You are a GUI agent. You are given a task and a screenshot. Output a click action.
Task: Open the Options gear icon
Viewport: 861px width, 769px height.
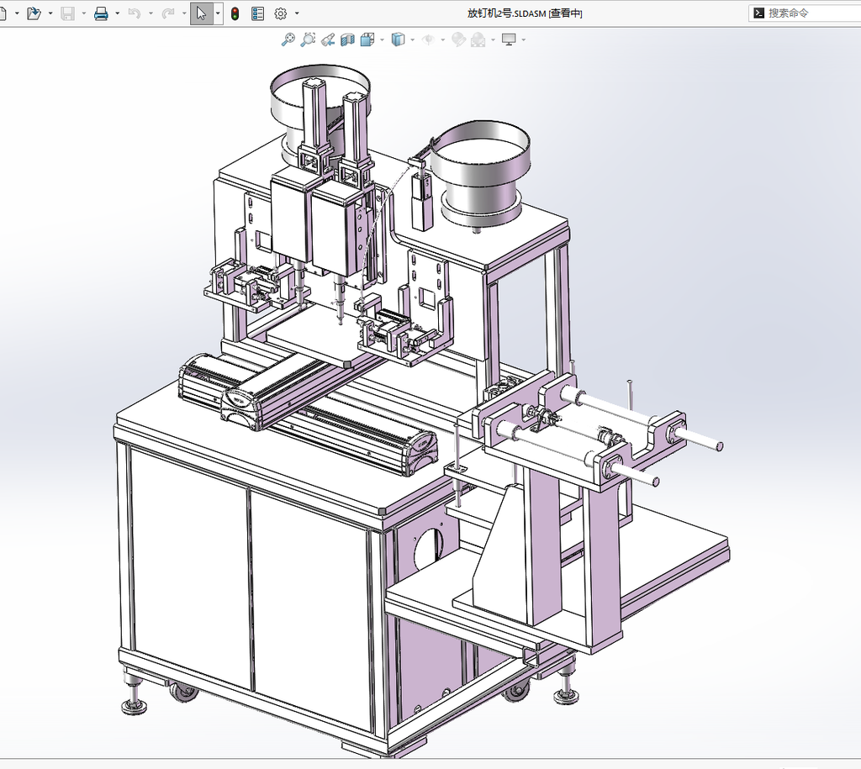coord(281,13)
